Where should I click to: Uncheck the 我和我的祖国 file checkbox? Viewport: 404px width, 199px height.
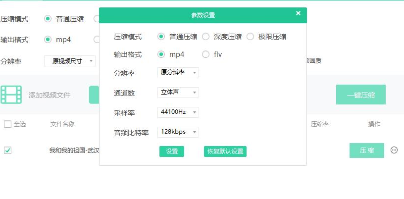(7, 150)
